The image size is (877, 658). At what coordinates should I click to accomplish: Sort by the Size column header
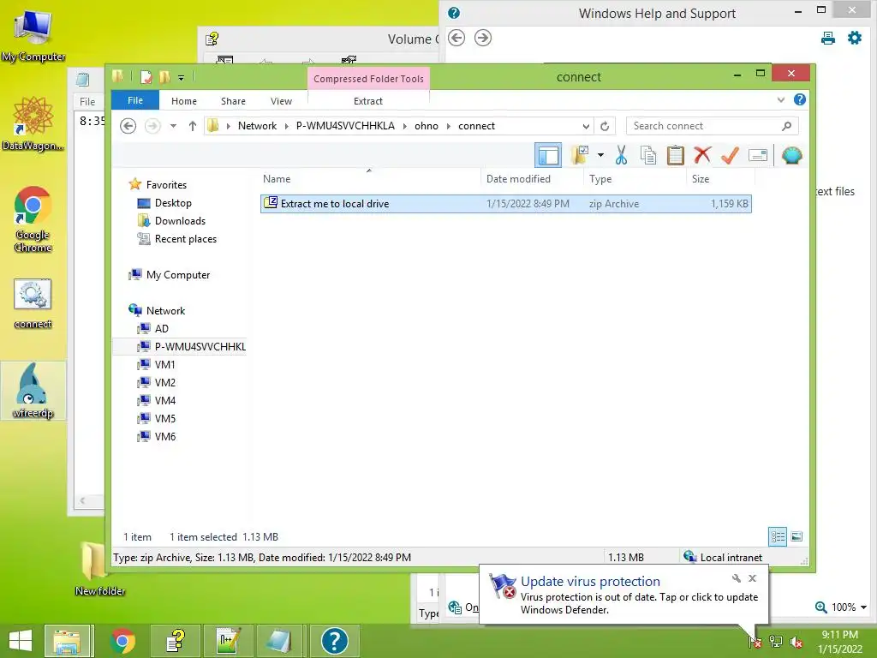701,179
